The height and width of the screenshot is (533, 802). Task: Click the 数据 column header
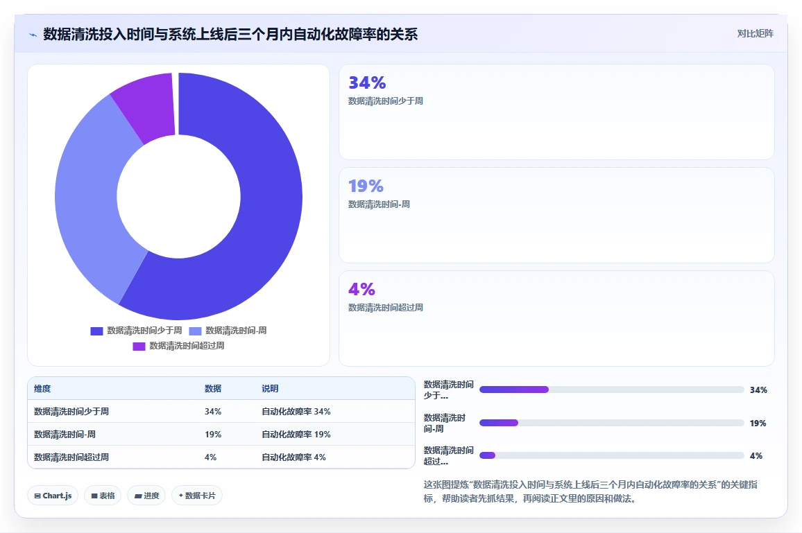coord(213,388)
